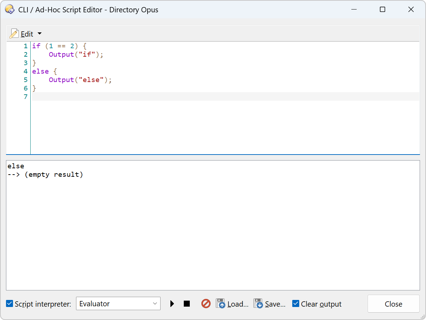Open the Load... script file button
The height and width of the screenshot is (320, 426).
coord(232,304)
